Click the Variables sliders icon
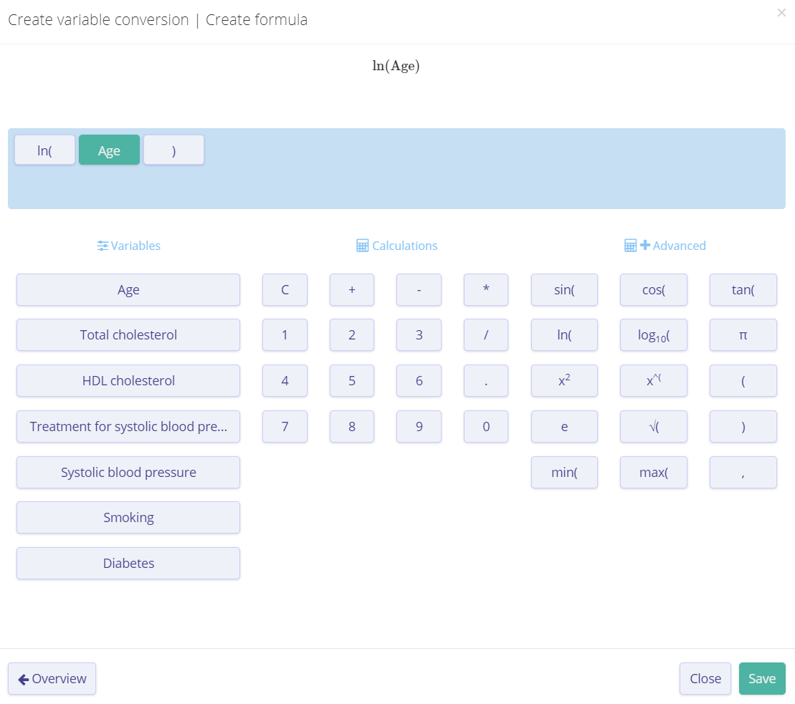This screenshot has height=704, width=795. point(103,246)
